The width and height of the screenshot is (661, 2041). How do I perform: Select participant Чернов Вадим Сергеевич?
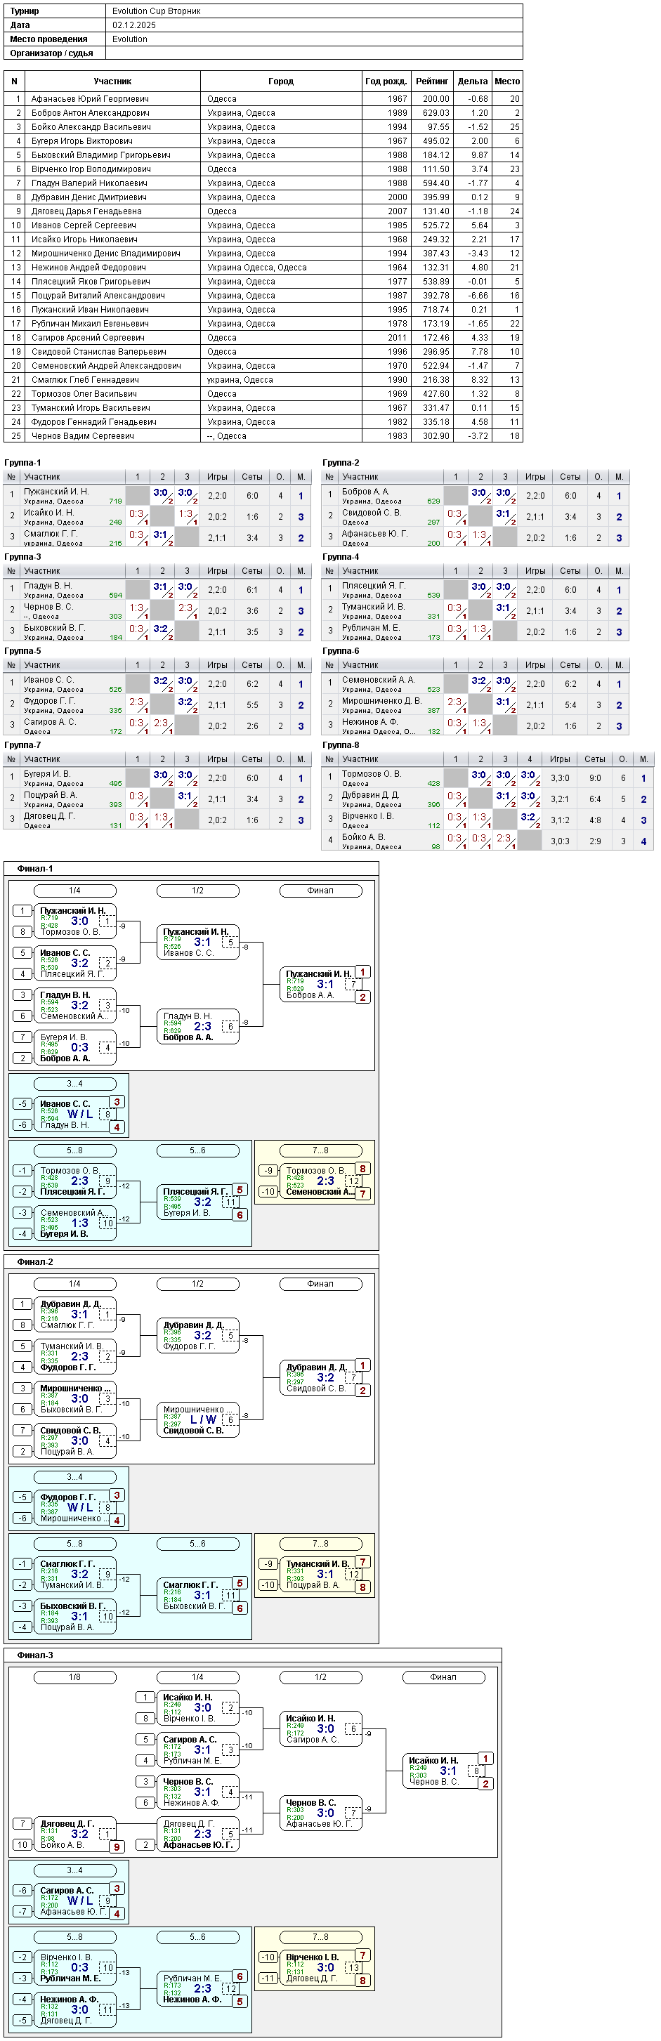coord(82,435)
